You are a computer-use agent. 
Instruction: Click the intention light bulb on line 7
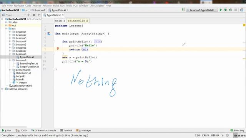pos(58,49)
